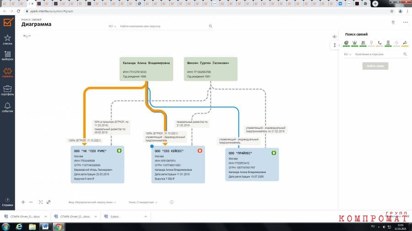Zoom out the diagram with minus icon

click(31, 202)
